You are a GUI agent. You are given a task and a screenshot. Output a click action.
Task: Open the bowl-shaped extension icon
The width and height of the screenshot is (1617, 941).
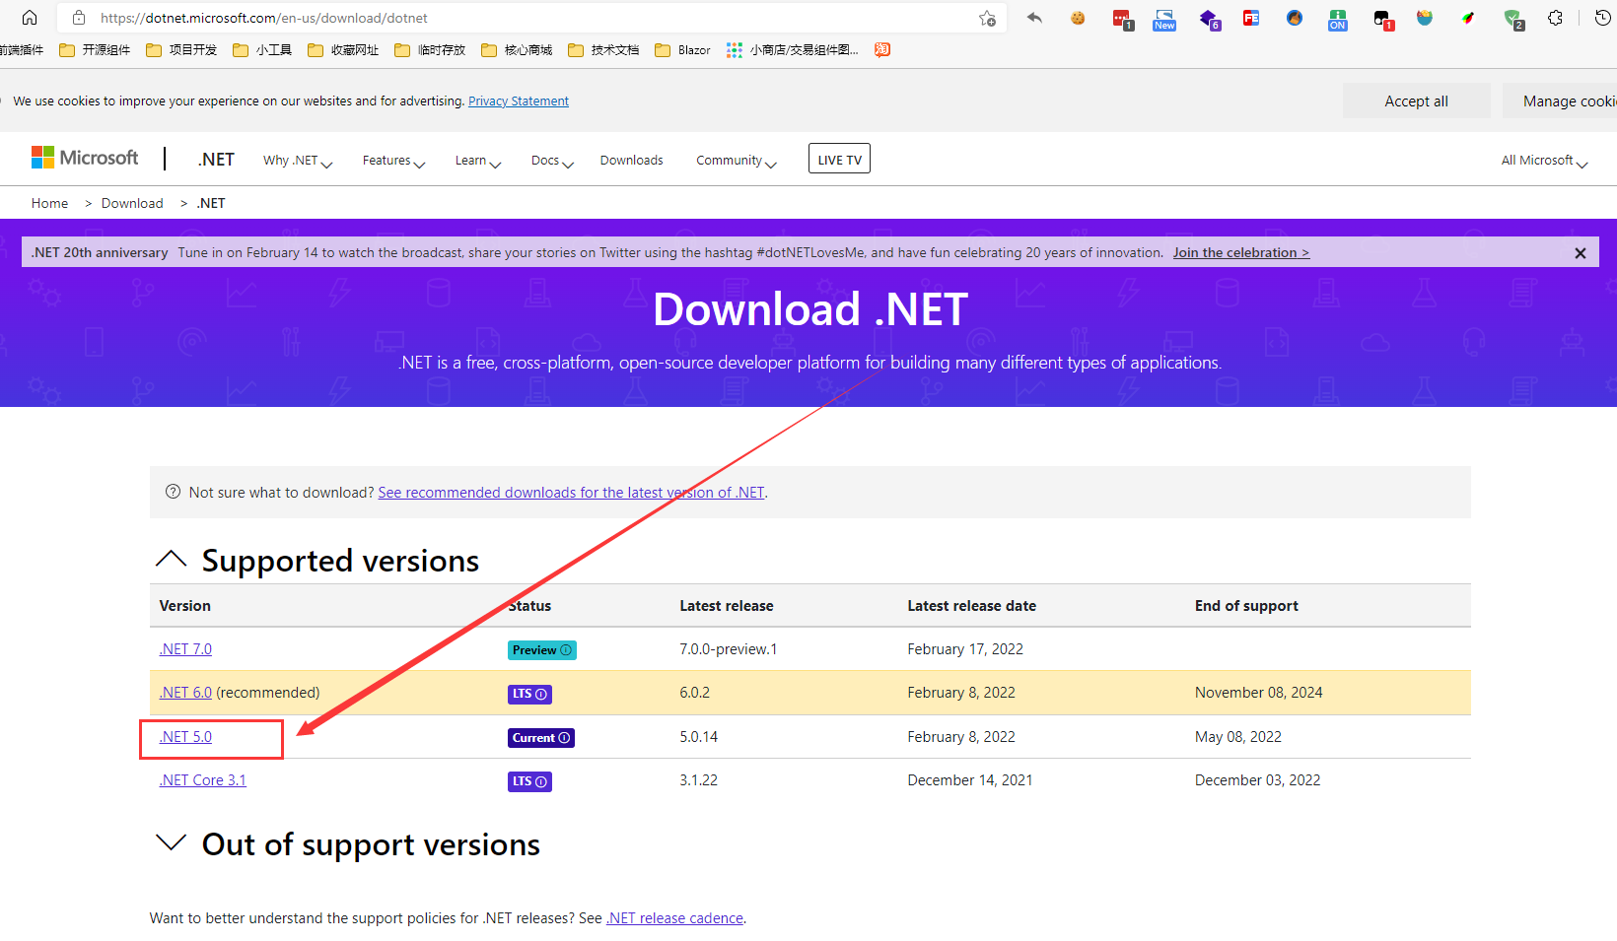(1425, 18)
